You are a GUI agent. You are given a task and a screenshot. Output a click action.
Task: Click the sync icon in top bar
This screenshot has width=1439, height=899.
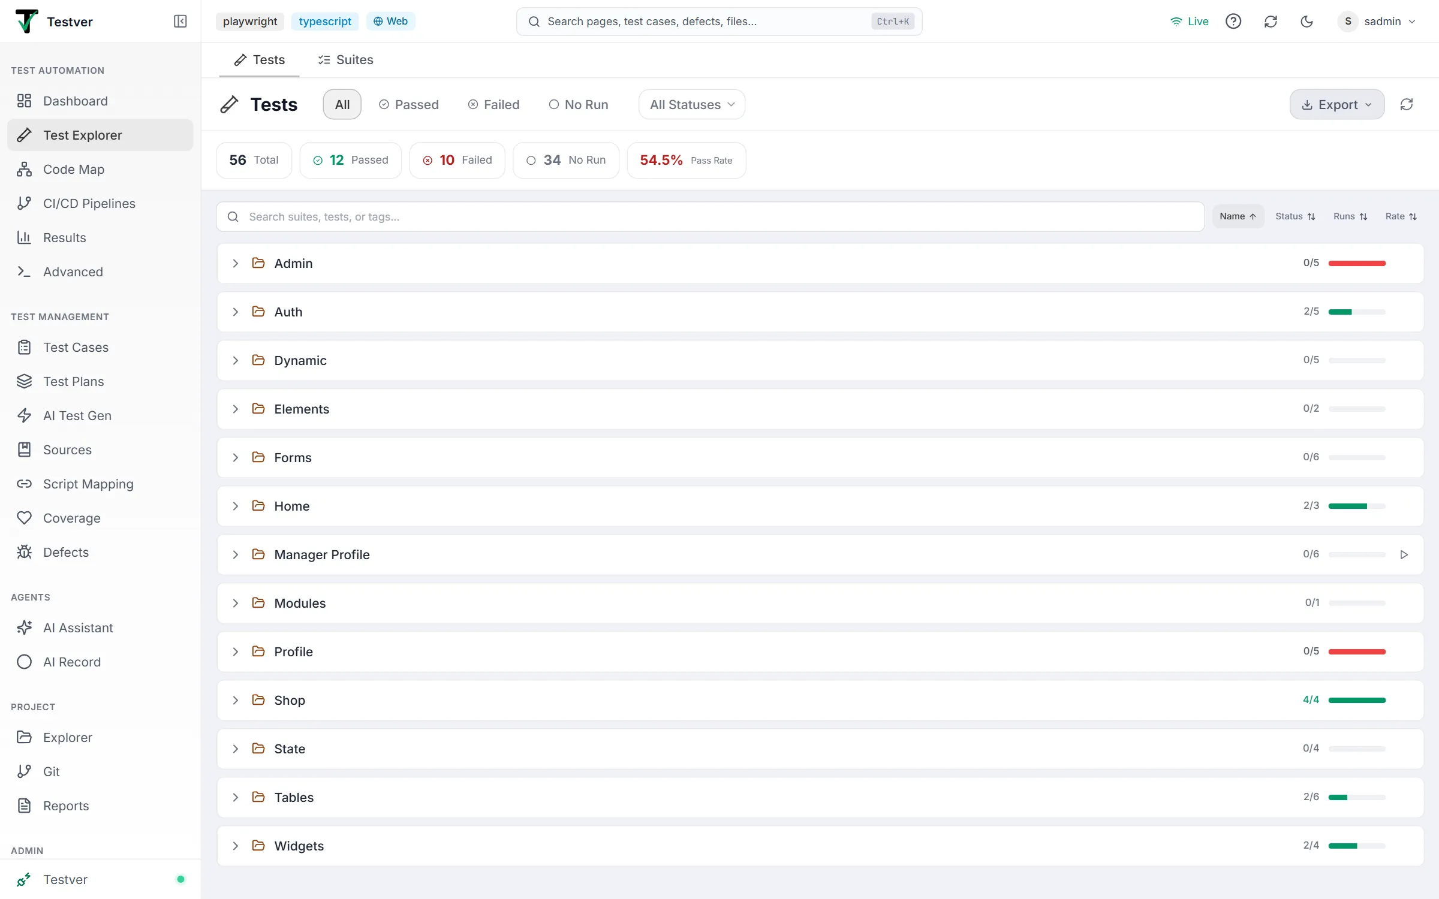tap(1271, 22)
